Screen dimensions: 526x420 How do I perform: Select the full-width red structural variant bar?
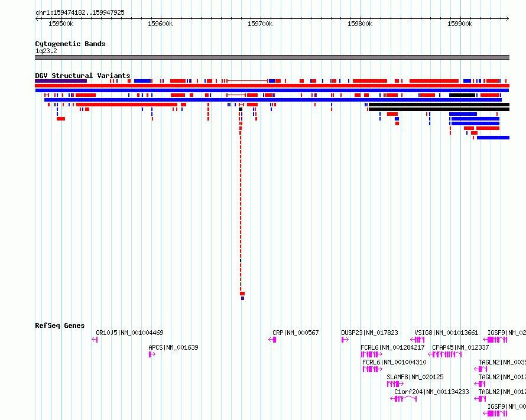tap(272, 86)
